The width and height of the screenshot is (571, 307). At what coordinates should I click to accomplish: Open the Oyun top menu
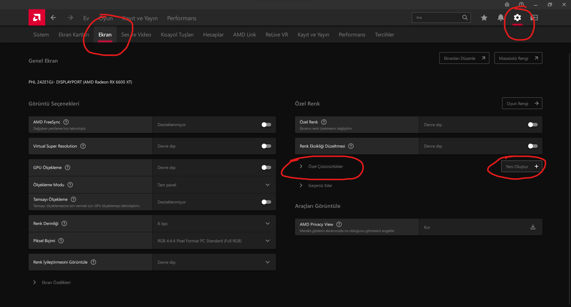pyautogui.click(x=106, y=18)
